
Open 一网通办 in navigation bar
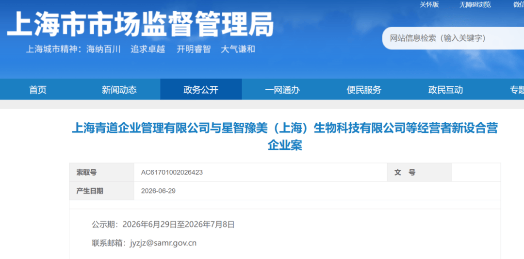click(x=282, y=90)
